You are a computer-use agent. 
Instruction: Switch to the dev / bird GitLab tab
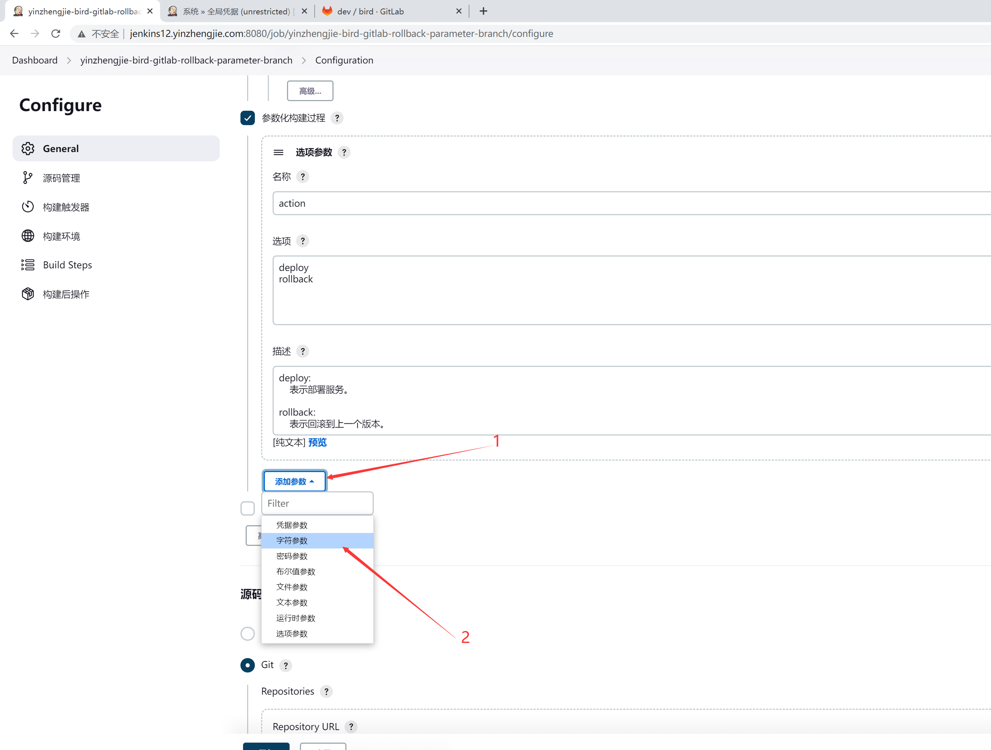(370, 12)
